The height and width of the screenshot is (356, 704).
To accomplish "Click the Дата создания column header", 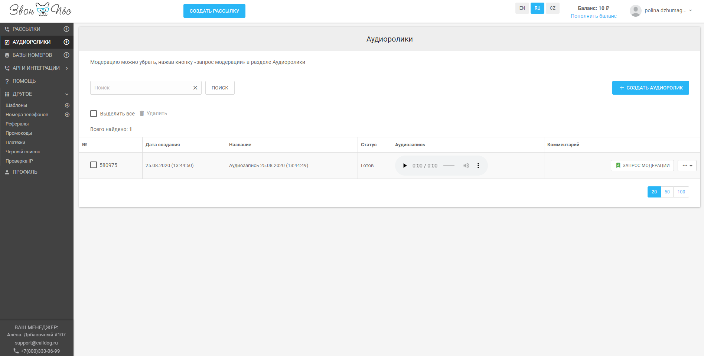I will point(163,145).
